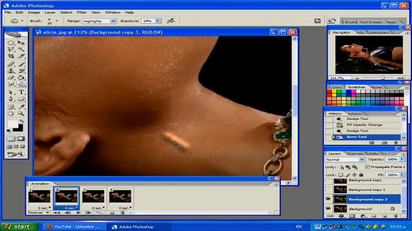Image resolution: width=412 pixels, height=231 pixels.
Task: Open the Filter menu
Action: click(82, 12)
